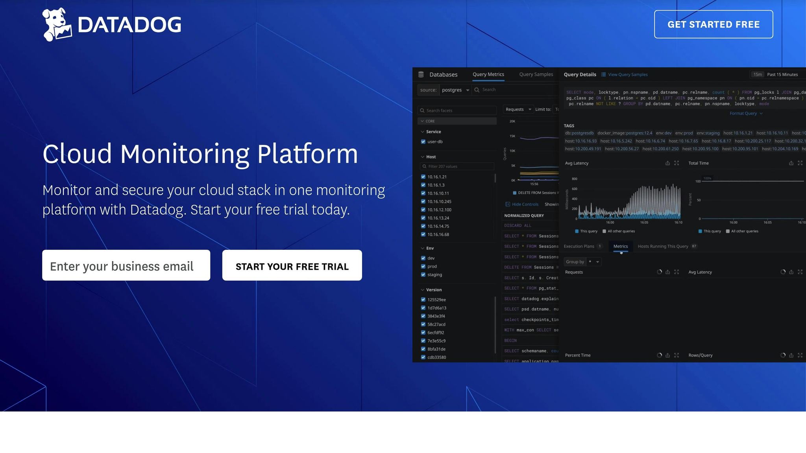The height and width of the screenshot is (453, 806).
Task: Export the Percent Time graph
Action: click(x=667, y=355)
